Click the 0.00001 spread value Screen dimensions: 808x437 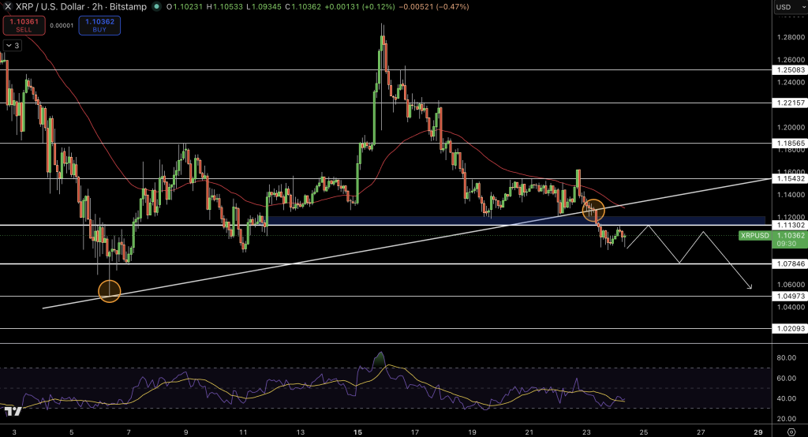(62, 25)
